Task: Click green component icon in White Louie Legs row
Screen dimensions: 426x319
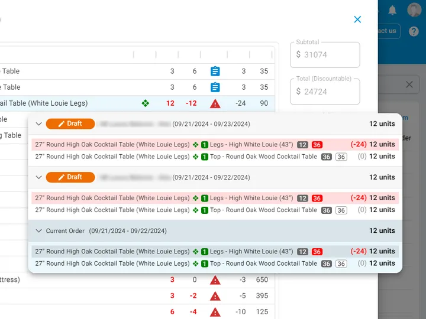Action: tap(146, 103)
